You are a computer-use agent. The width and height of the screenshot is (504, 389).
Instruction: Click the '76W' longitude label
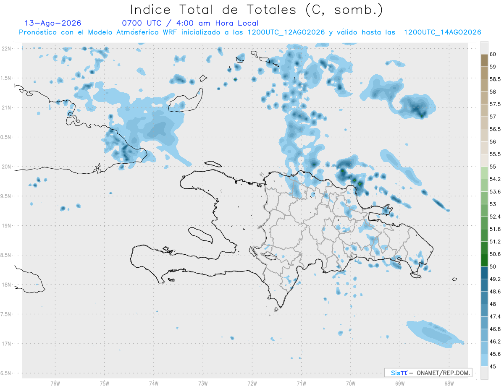click(55, 383)
